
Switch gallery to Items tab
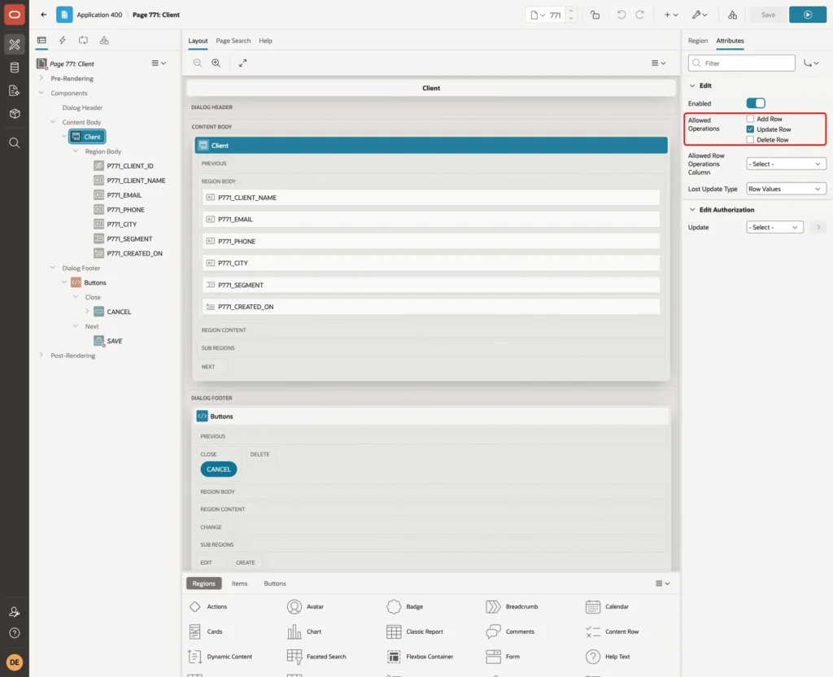240,583
